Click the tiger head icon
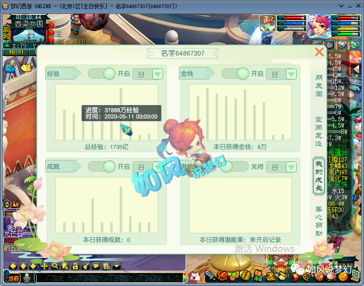Image resolution: width=364 pixels, height=286 pixels. click(270, 277)
